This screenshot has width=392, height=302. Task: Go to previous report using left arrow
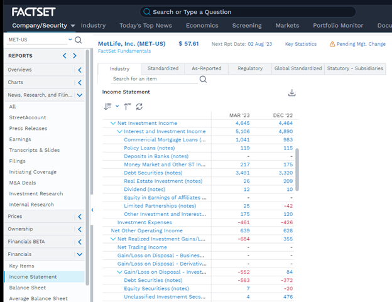(64, 56)
